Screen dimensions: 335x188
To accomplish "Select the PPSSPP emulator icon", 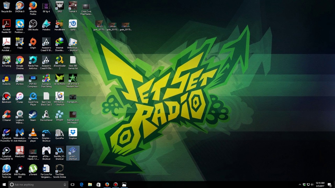I will point(60,116).
